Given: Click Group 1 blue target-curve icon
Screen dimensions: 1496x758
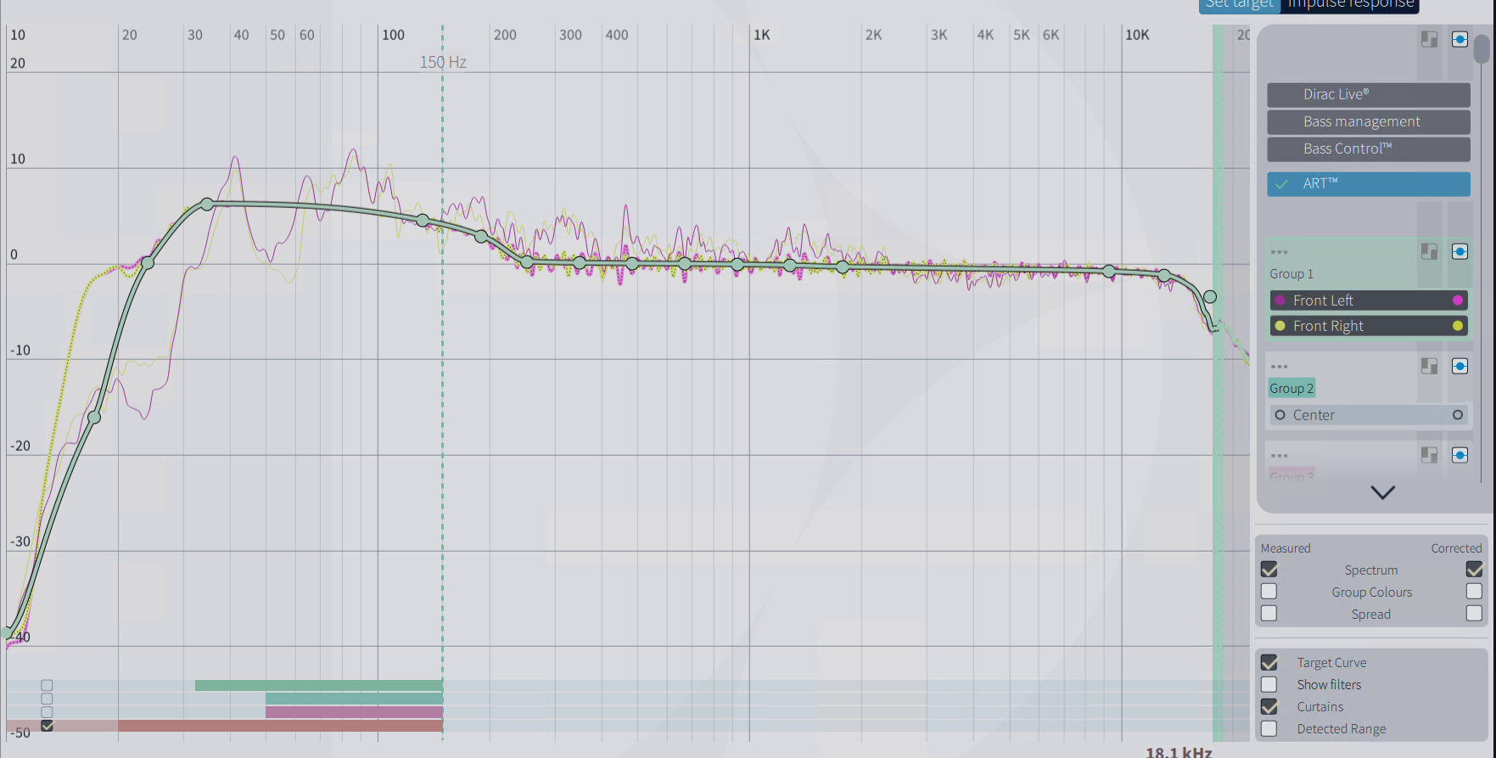Looking at the screenshot, I should click(x=1460, y=251).
